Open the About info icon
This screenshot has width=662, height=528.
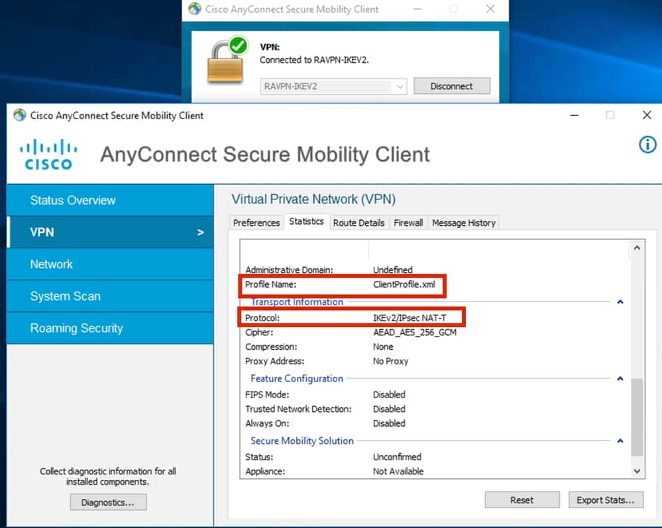coord(647,145)
